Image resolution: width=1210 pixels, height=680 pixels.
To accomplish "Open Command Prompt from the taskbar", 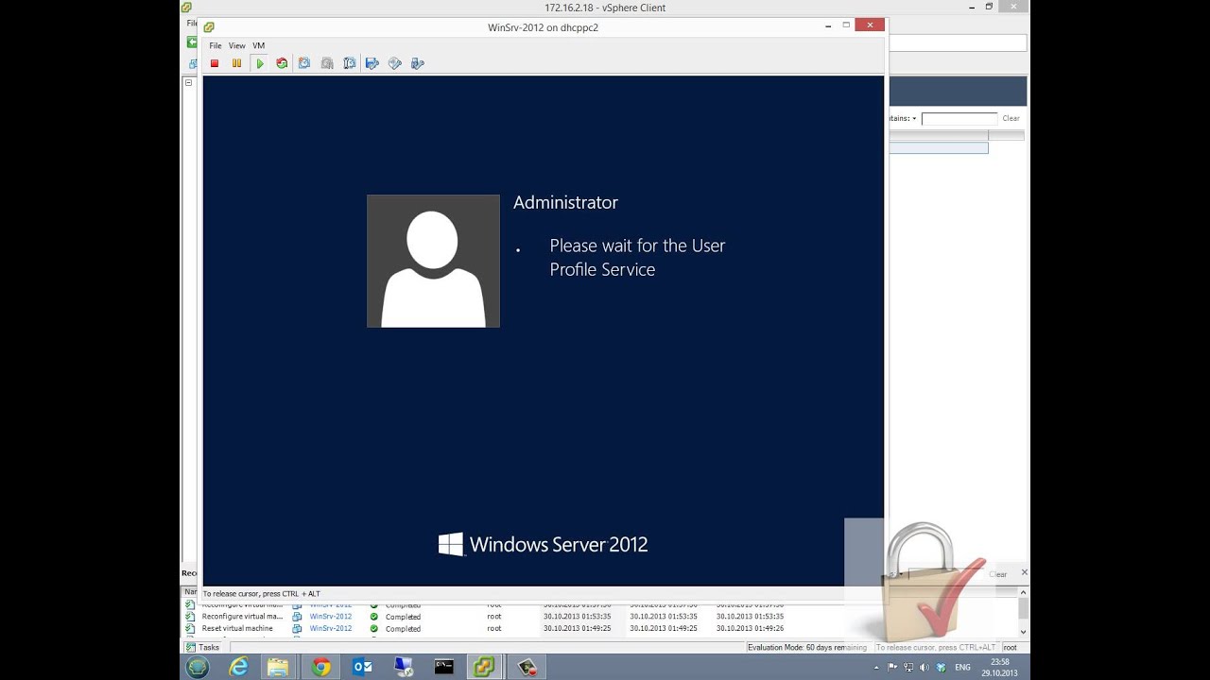I will coord(444,668).
